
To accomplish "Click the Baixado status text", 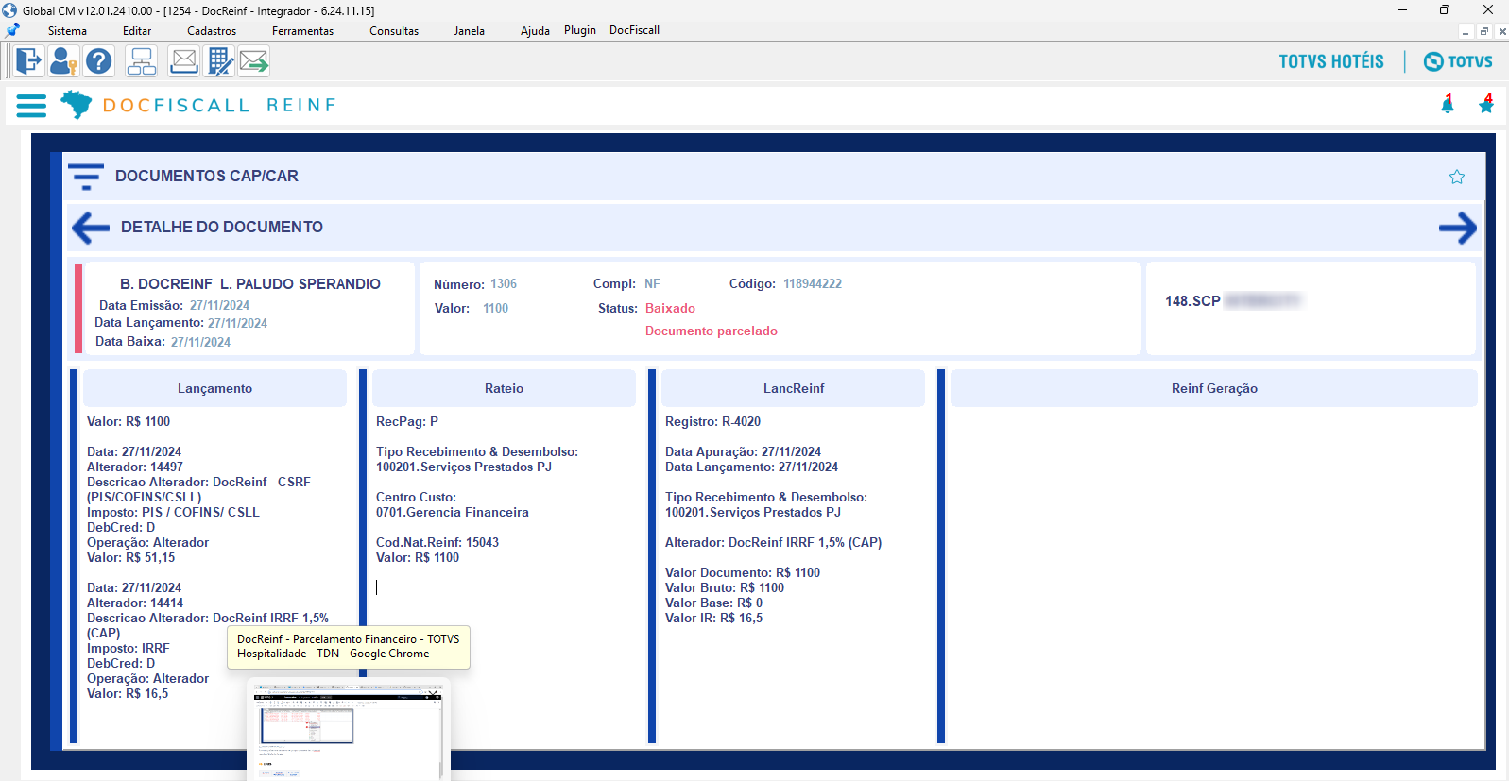I will 670,309.
